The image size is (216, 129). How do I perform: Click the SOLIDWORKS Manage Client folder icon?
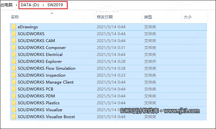tap(14, 82)
